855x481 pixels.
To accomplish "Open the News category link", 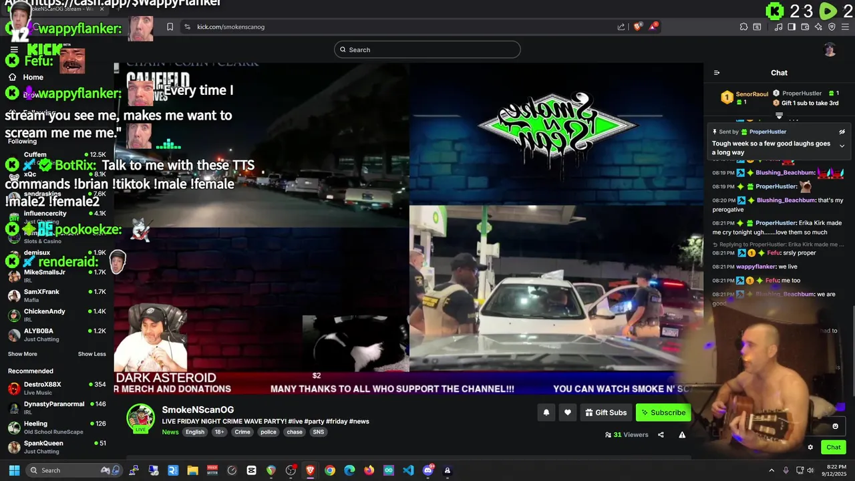I will [x=170, y=432].
